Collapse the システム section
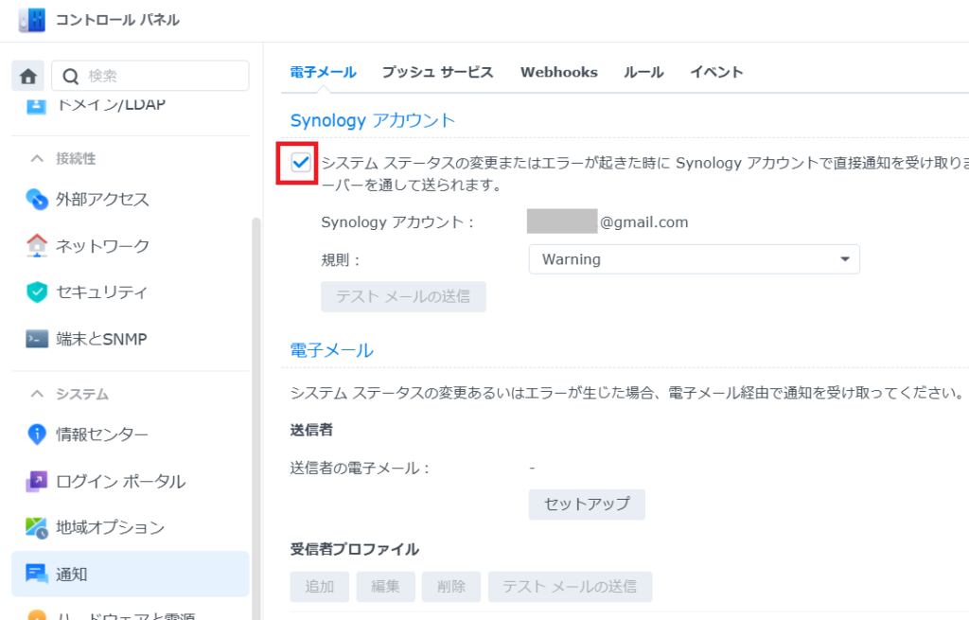 (38, 394)
